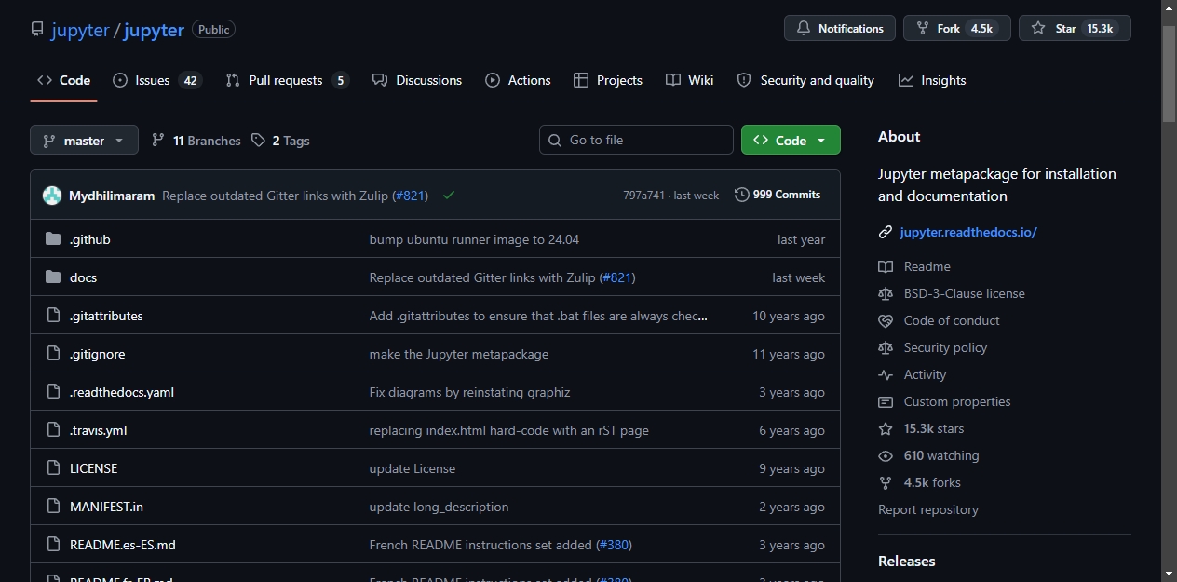Open the Actions tab

(518, 80)
